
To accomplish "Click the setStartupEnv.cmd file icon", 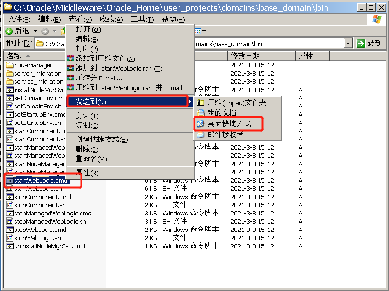I will 9,114.
